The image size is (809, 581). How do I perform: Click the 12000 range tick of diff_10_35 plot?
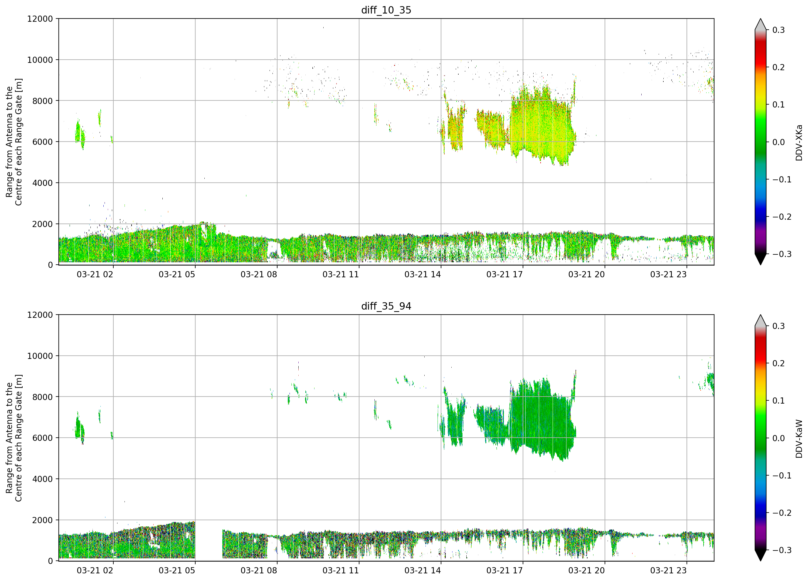[40, 19]
